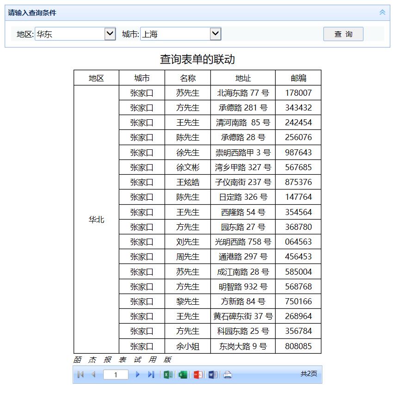Select postal code 343432
This screenshot has height=412, width=395.
point(298,107)
